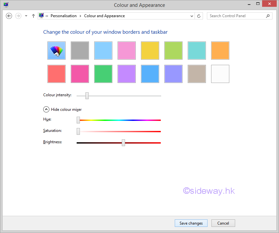Screen dimensions: 279x233
Task: Click the Save changes button
Action: click(191, 223)
